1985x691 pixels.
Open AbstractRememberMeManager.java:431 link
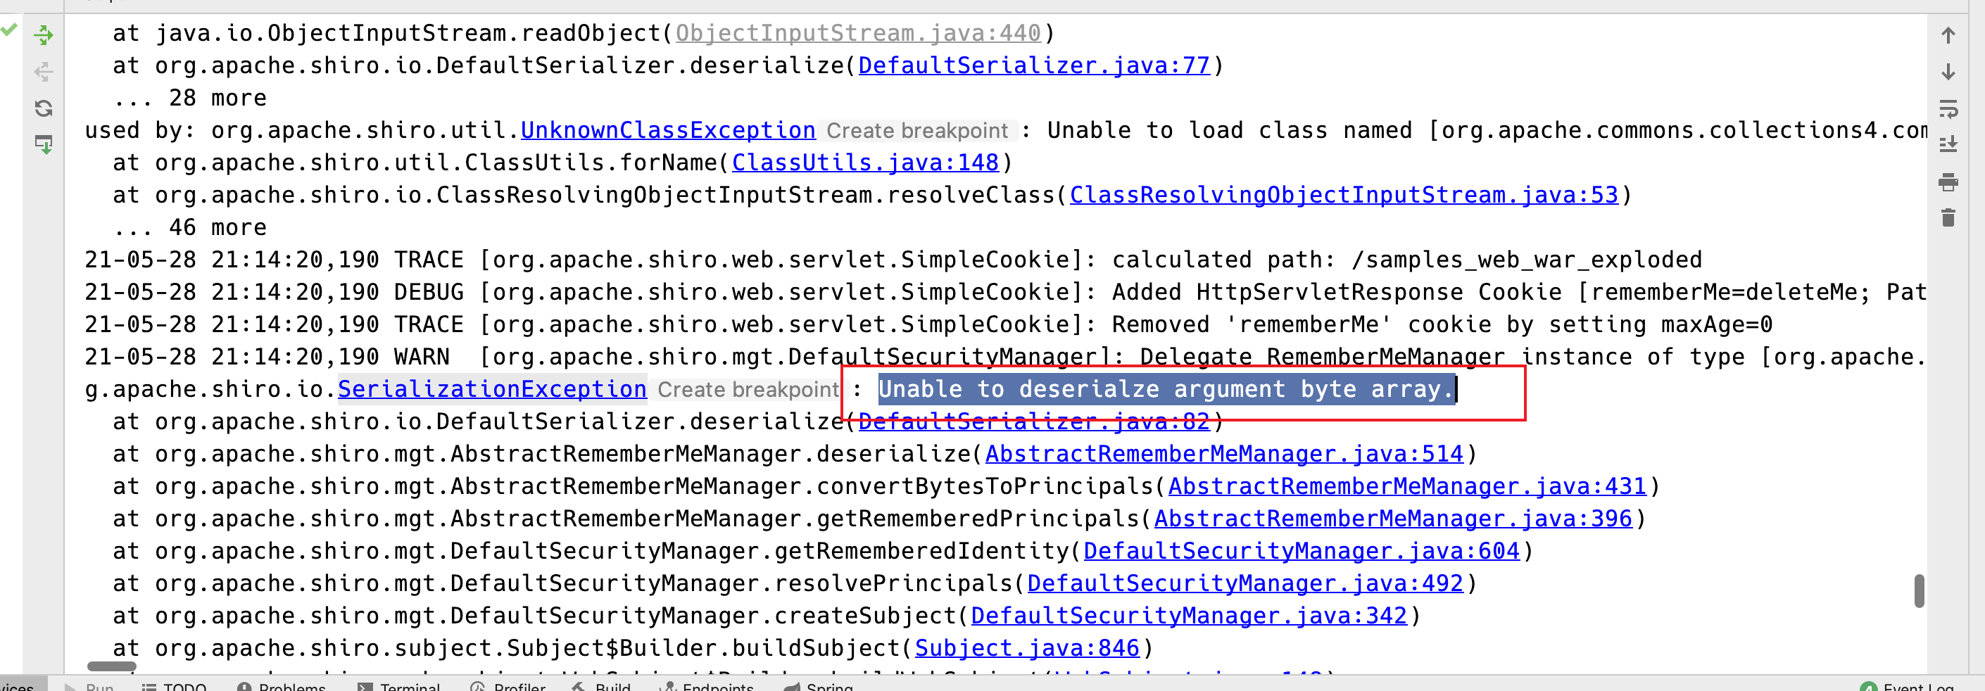pyautogui.click(x=1407, y=486)
